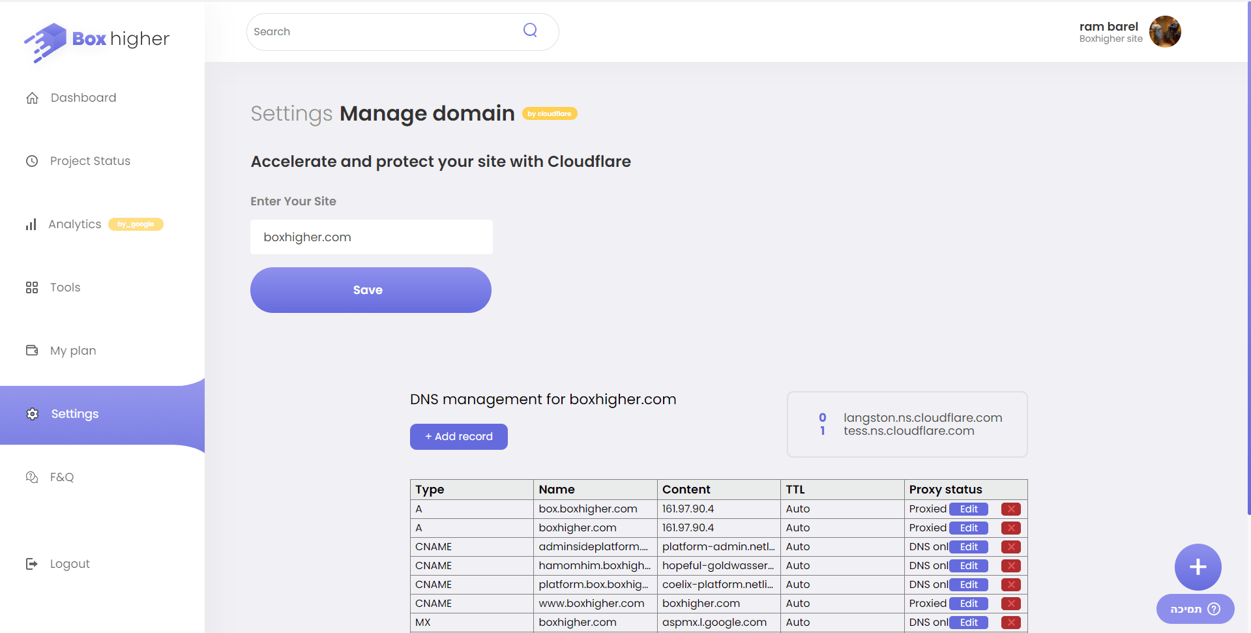This screenshot has width=1251, height=633.
Task: Delete the box.boxhigher.com A record
Action: [1010, 509]
